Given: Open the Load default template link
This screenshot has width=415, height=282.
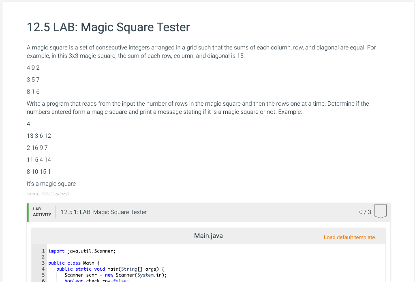Looking at the screenshot, I should tap(351, 237).
